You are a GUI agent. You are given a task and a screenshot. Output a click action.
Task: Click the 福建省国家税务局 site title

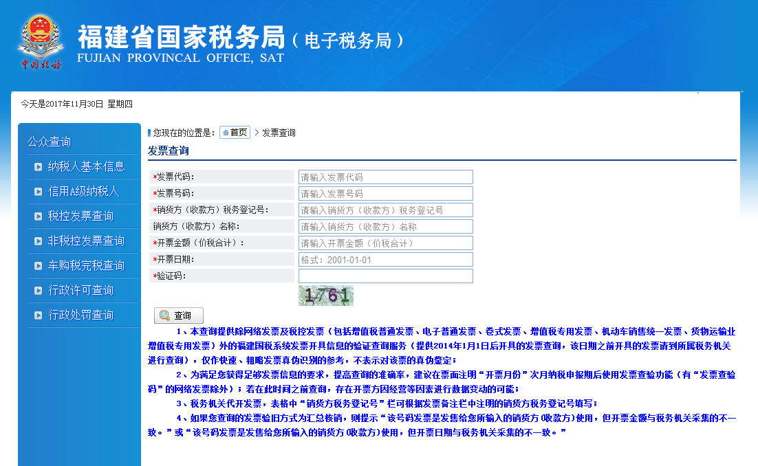[182, 36]
